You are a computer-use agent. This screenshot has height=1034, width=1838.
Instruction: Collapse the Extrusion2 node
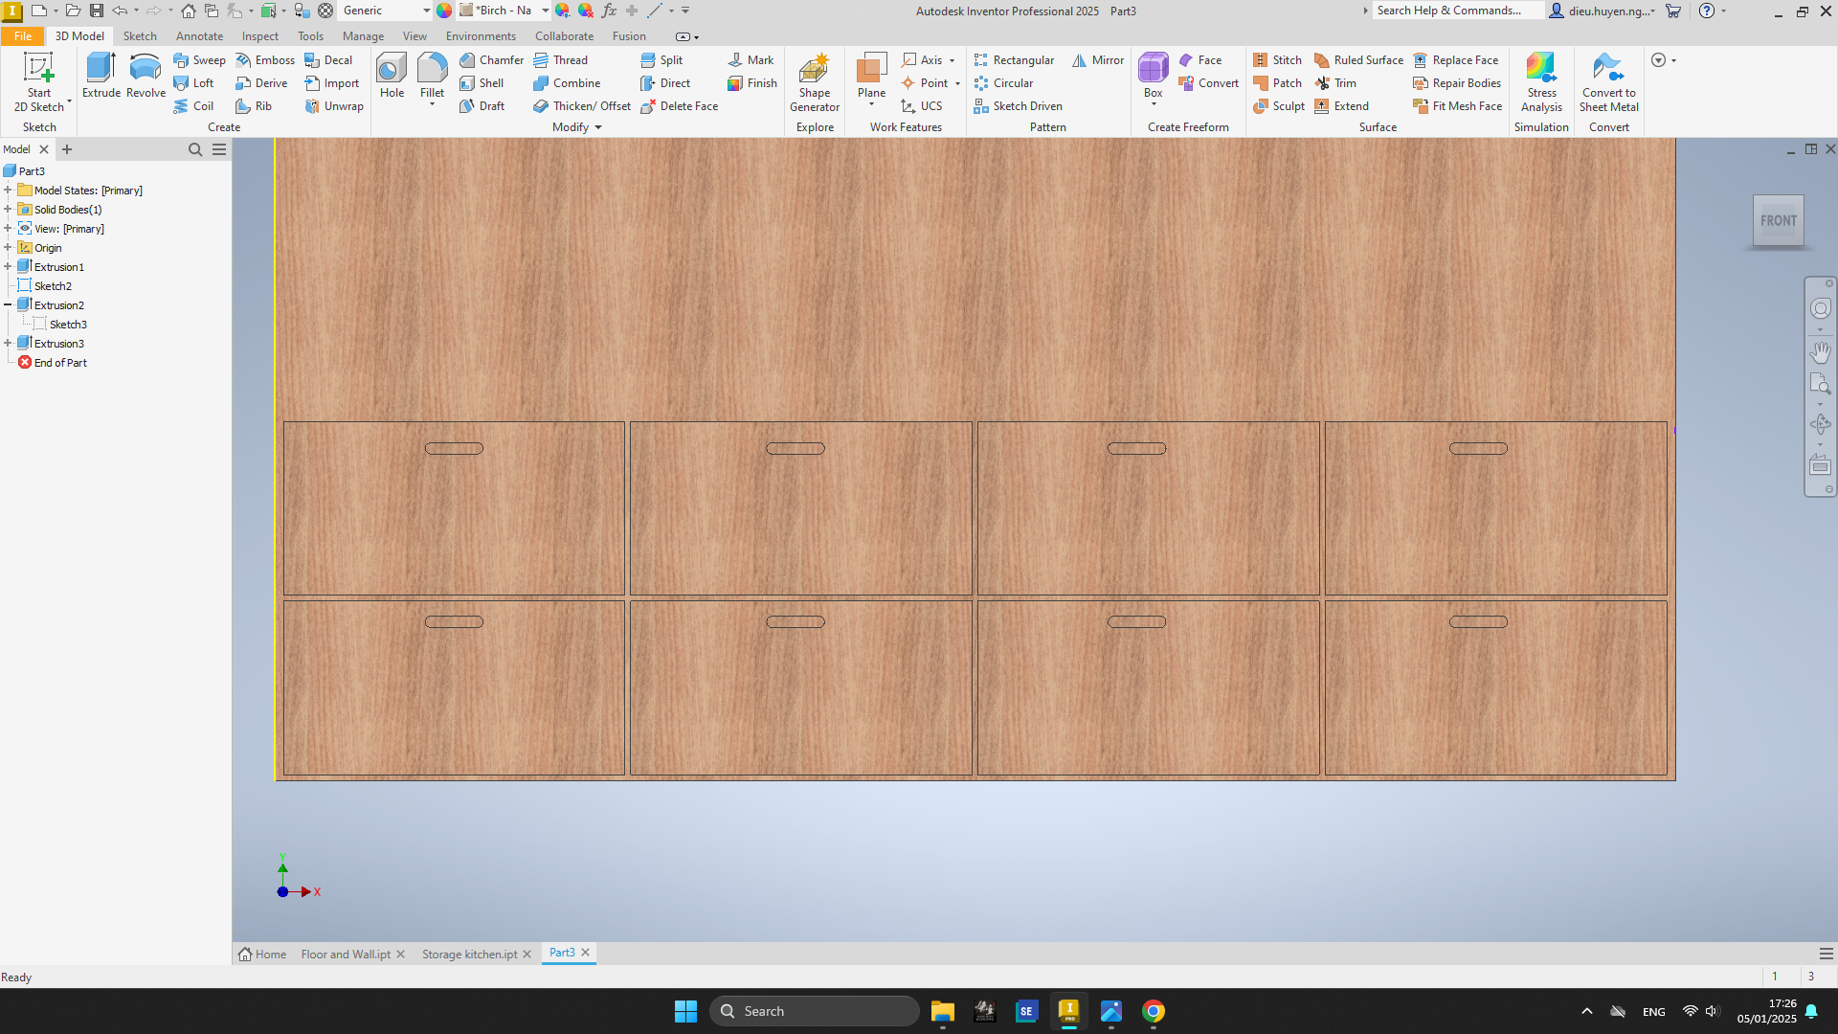click(8, 305)
